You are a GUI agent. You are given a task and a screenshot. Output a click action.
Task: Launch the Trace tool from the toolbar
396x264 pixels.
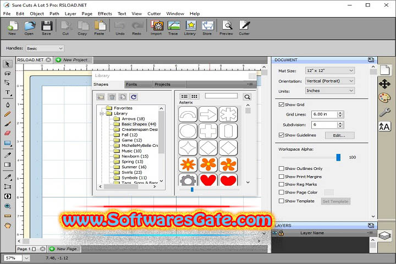(x=173, y=28)
